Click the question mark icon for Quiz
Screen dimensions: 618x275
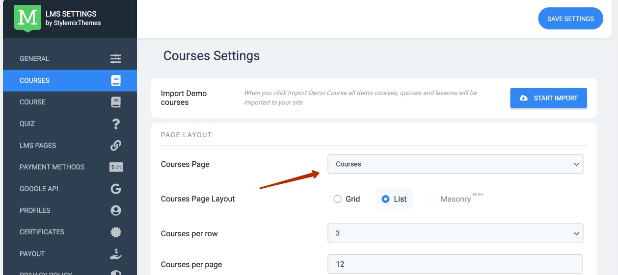click(x=116, y=124)
